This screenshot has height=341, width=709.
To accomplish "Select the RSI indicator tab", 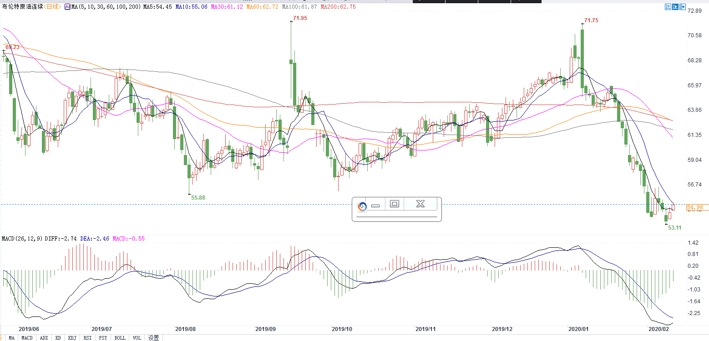I will pos(87,338).
